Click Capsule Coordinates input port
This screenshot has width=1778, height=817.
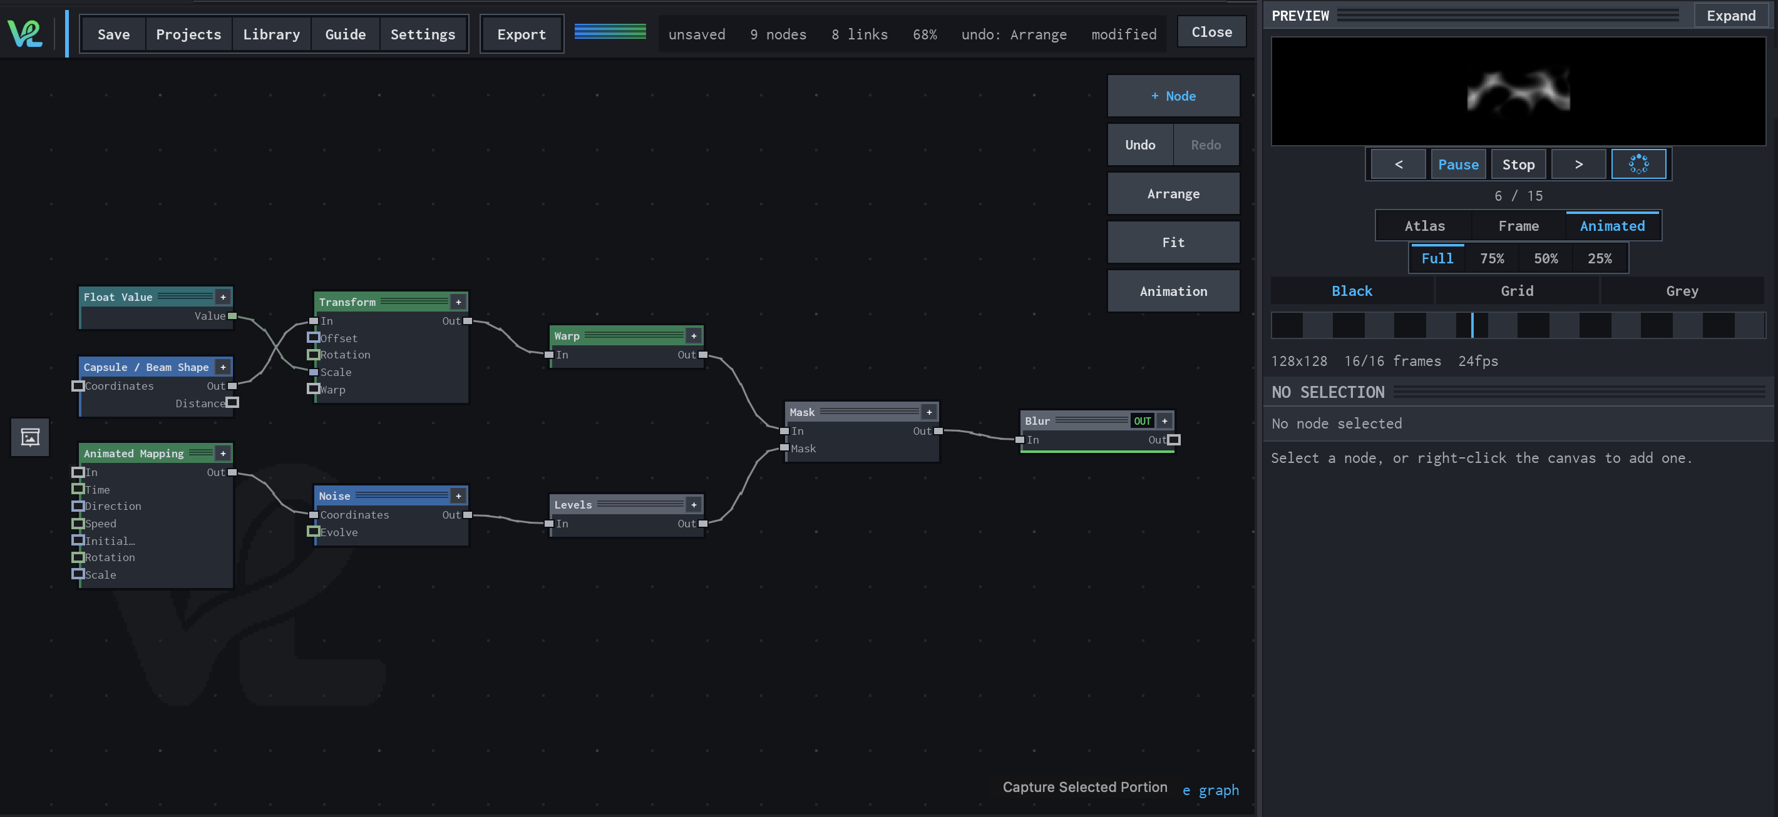click(78, 386)
